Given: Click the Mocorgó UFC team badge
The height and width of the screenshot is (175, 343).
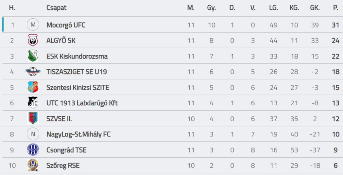Looking at the screenshot, I should [33, 25].
